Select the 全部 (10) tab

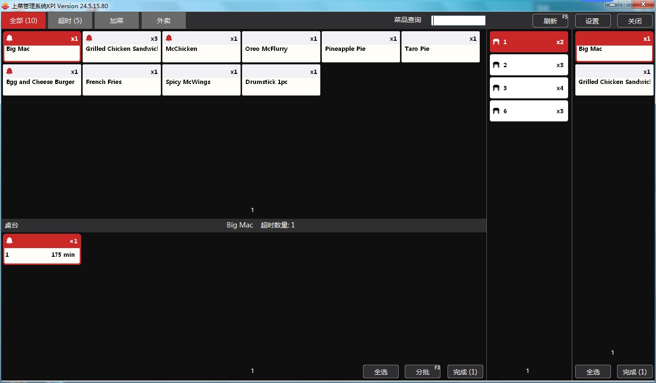24,21
